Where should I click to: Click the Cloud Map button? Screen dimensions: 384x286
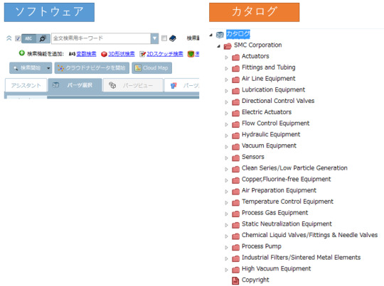pos(152,68)
